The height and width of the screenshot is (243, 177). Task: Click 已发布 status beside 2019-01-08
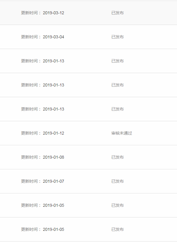pyautogui.click(x=117, y=157)
